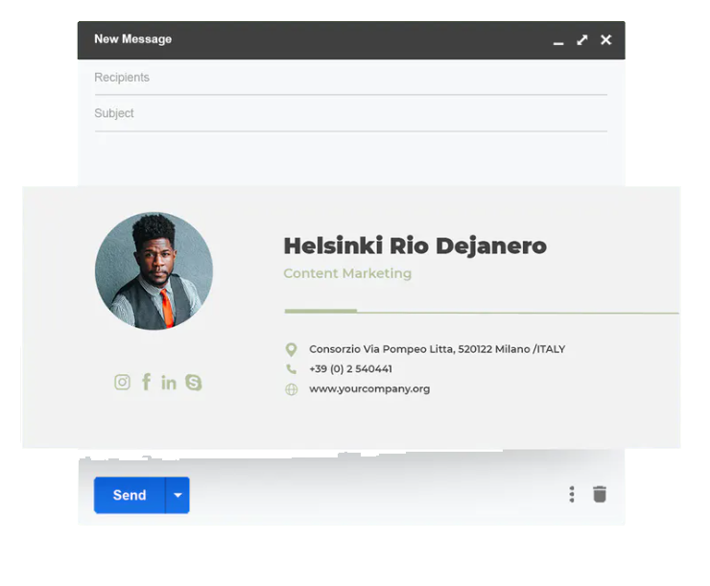710x586 pixels.
Task: Expand New Message window to full screen
Action: [581, 40]
